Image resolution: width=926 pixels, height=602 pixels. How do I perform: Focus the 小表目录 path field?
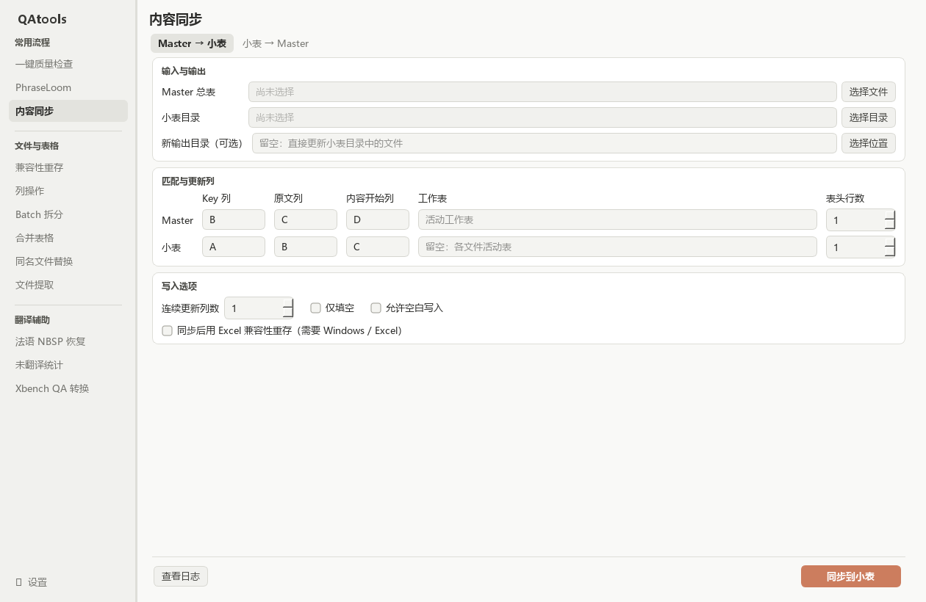[542, 117]
